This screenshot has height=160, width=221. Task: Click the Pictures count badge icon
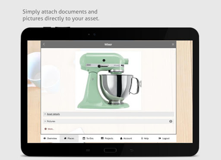tap(170, 121)
